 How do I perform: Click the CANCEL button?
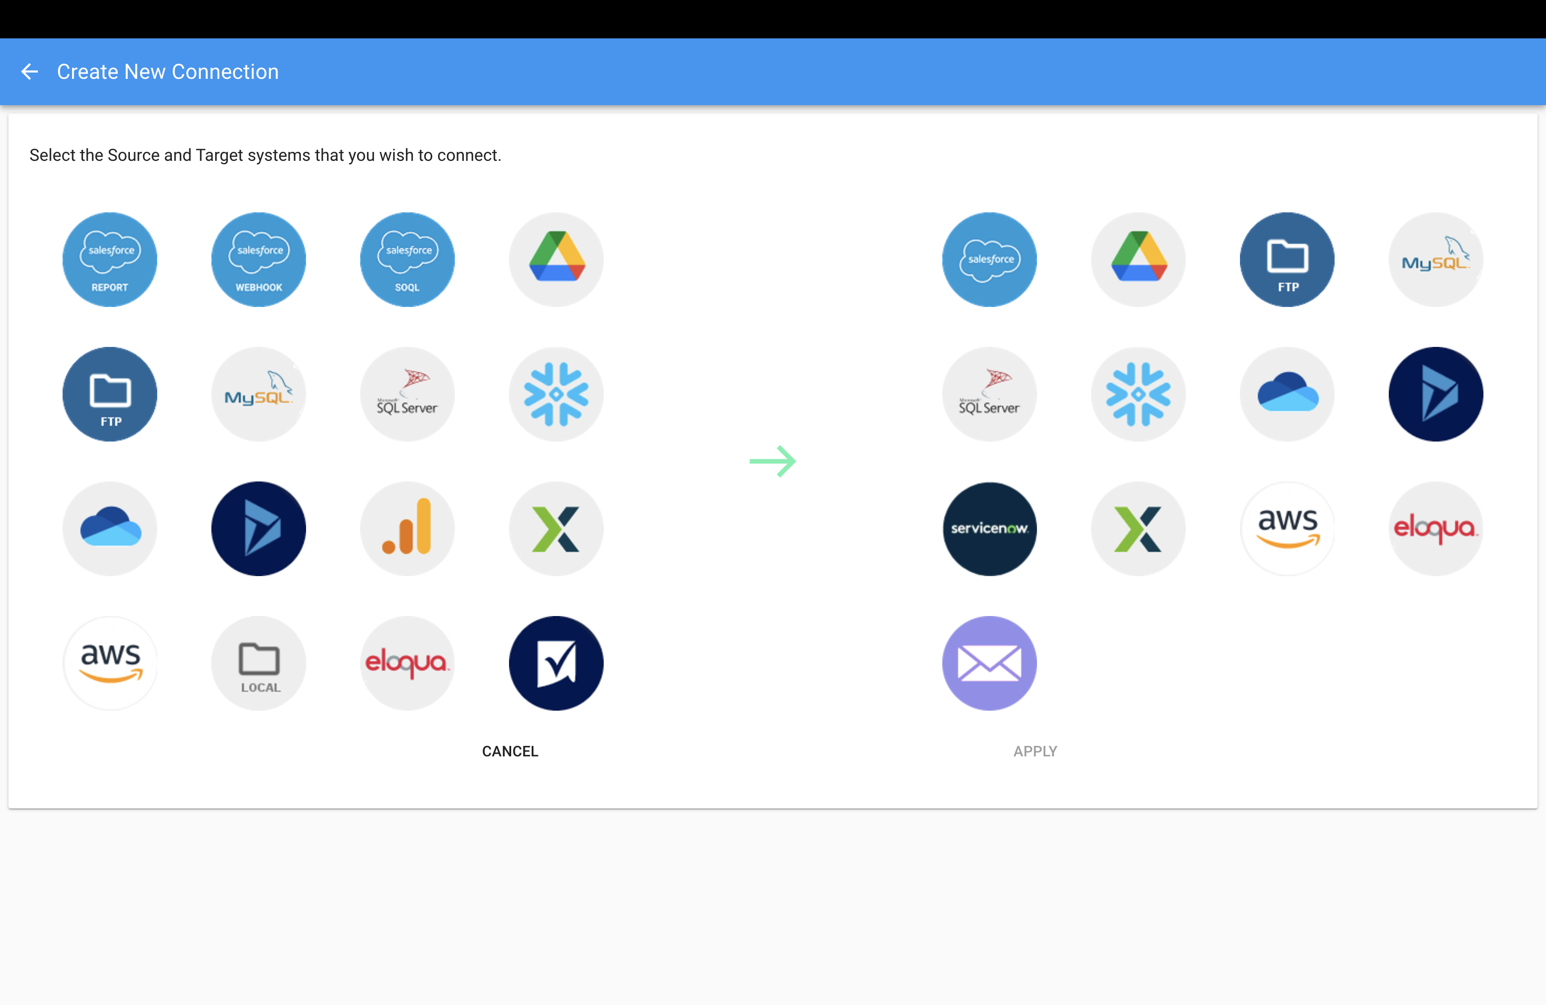(510, 751)
